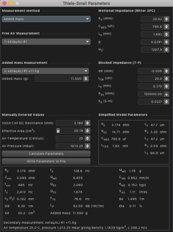Open the Measurement method dropdown

coord(46,19)
